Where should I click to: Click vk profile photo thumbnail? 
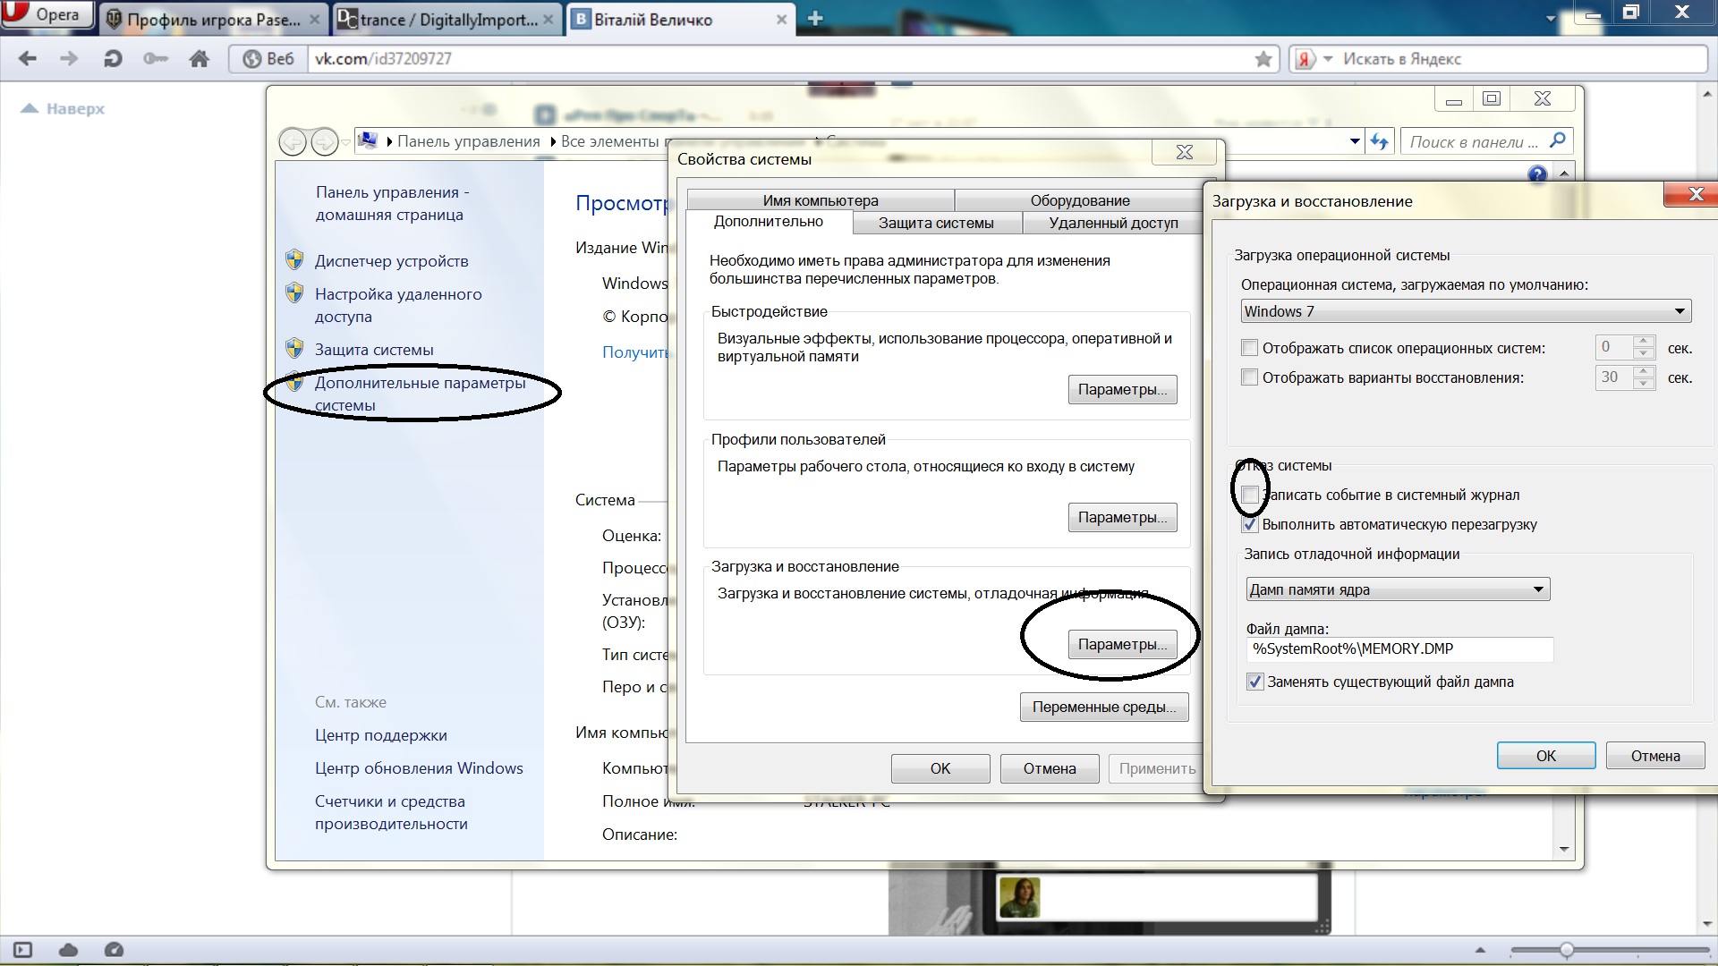[x=1019, y=897]
